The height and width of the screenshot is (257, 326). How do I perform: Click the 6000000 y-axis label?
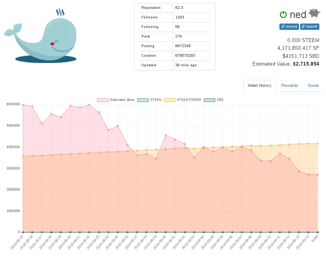tap(13, 104)
